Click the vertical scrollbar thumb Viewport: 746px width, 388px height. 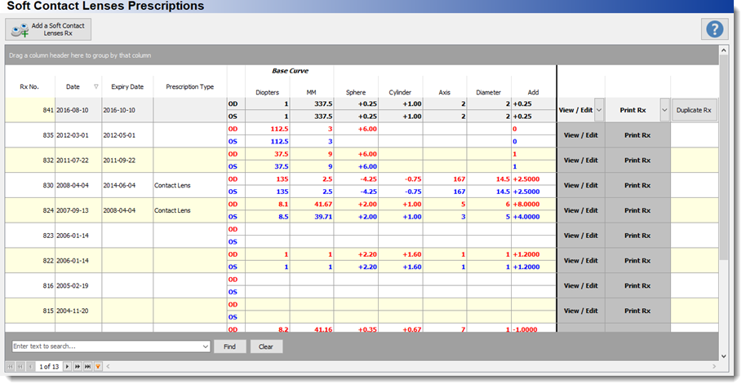click(724, 157)
